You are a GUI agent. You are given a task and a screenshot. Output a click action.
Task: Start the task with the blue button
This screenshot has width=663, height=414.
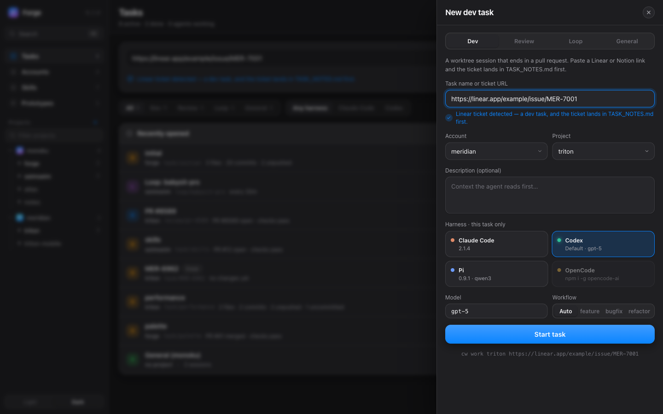(x=550, y=334)
